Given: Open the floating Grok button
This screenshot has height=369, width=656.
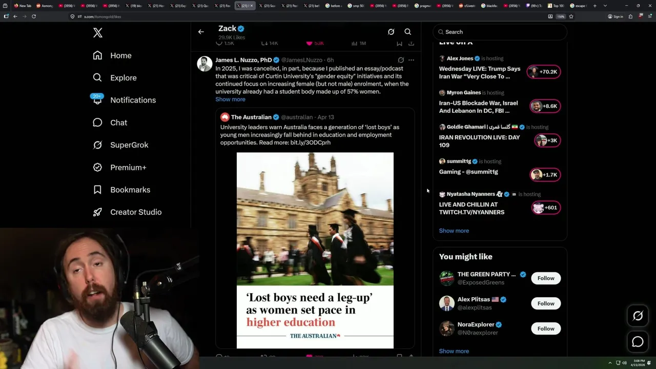Looking at the screenshot, I should pos(638,316).
